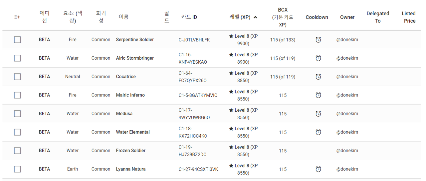
Task: Click the cooldown clock icon for Malric Inferno
Action: pos(318,95)
